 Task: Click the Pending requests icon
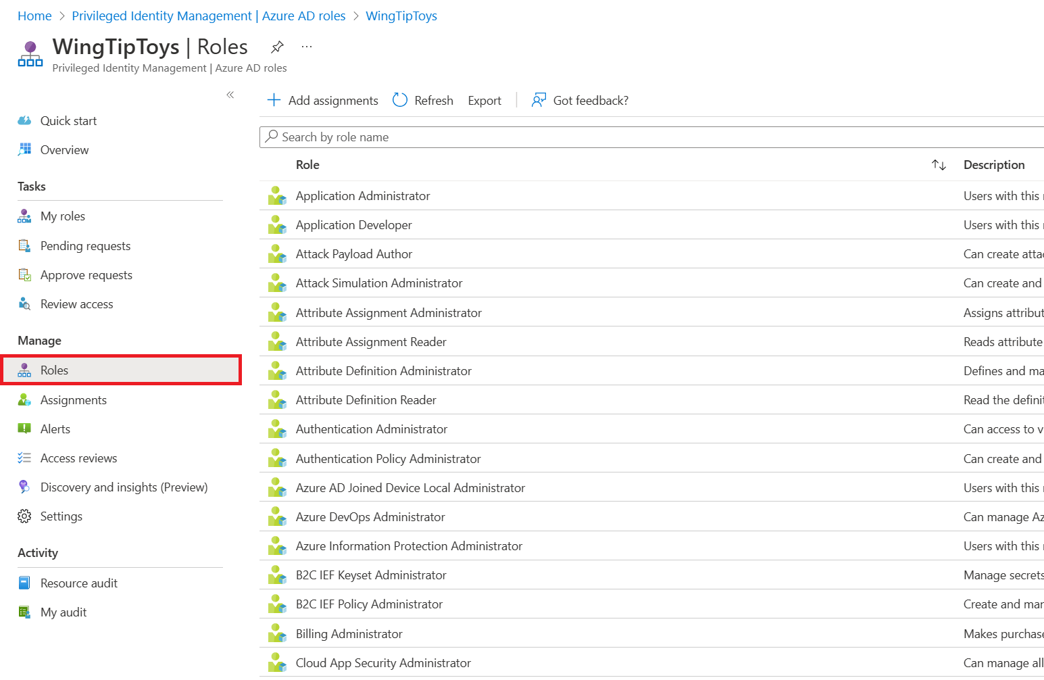click(24, 245)
